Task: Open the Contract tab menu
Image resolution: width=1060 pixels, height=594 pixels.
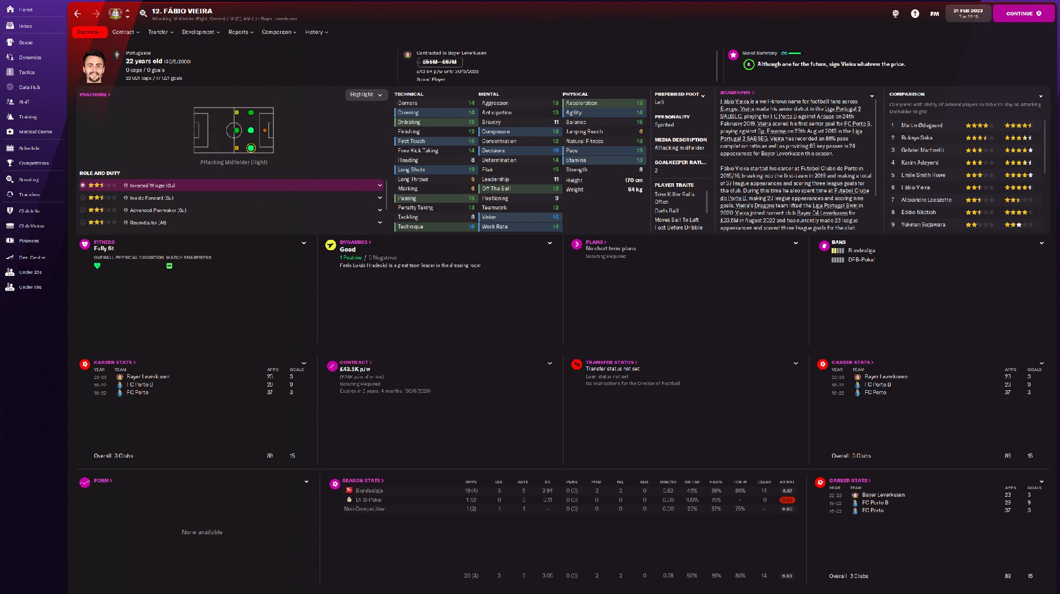Action: tap(126, 32)
